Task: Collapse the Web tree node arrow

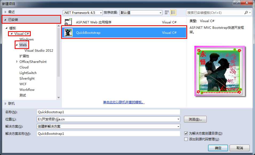Action: (x=17, y=45)
